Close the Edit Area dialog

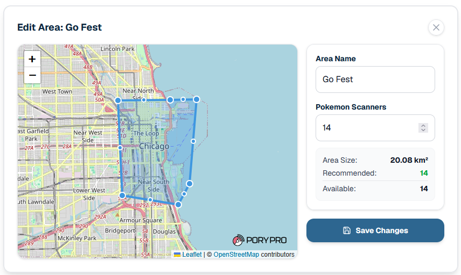pyautogui.click(x=436, y=27)
